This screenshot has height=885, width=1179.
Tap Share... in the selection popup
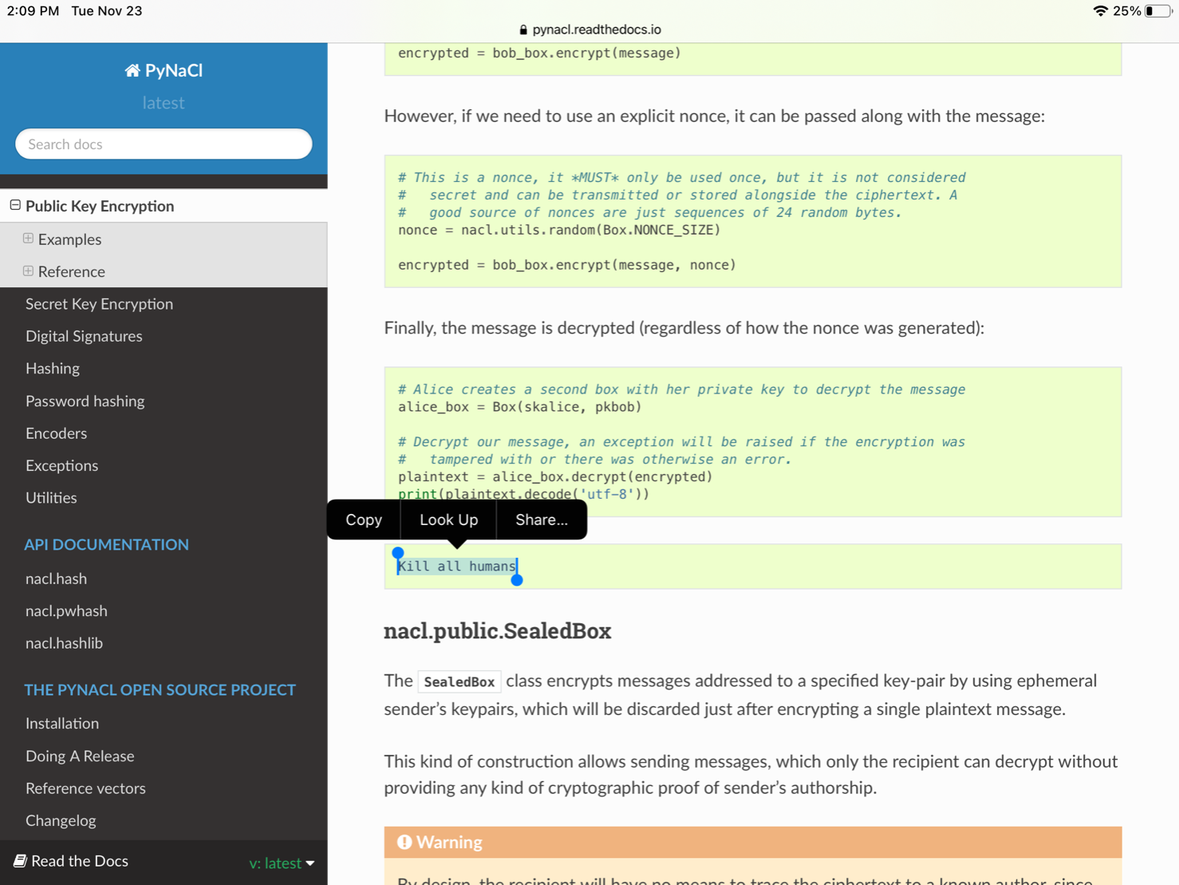tap(541, 520)
